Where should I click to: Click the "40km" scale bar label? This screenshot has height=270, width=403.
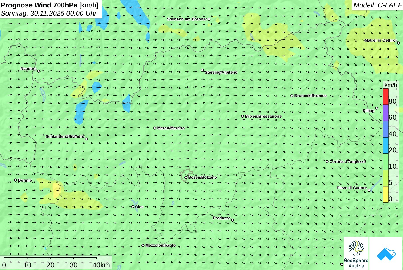point(101,265)
